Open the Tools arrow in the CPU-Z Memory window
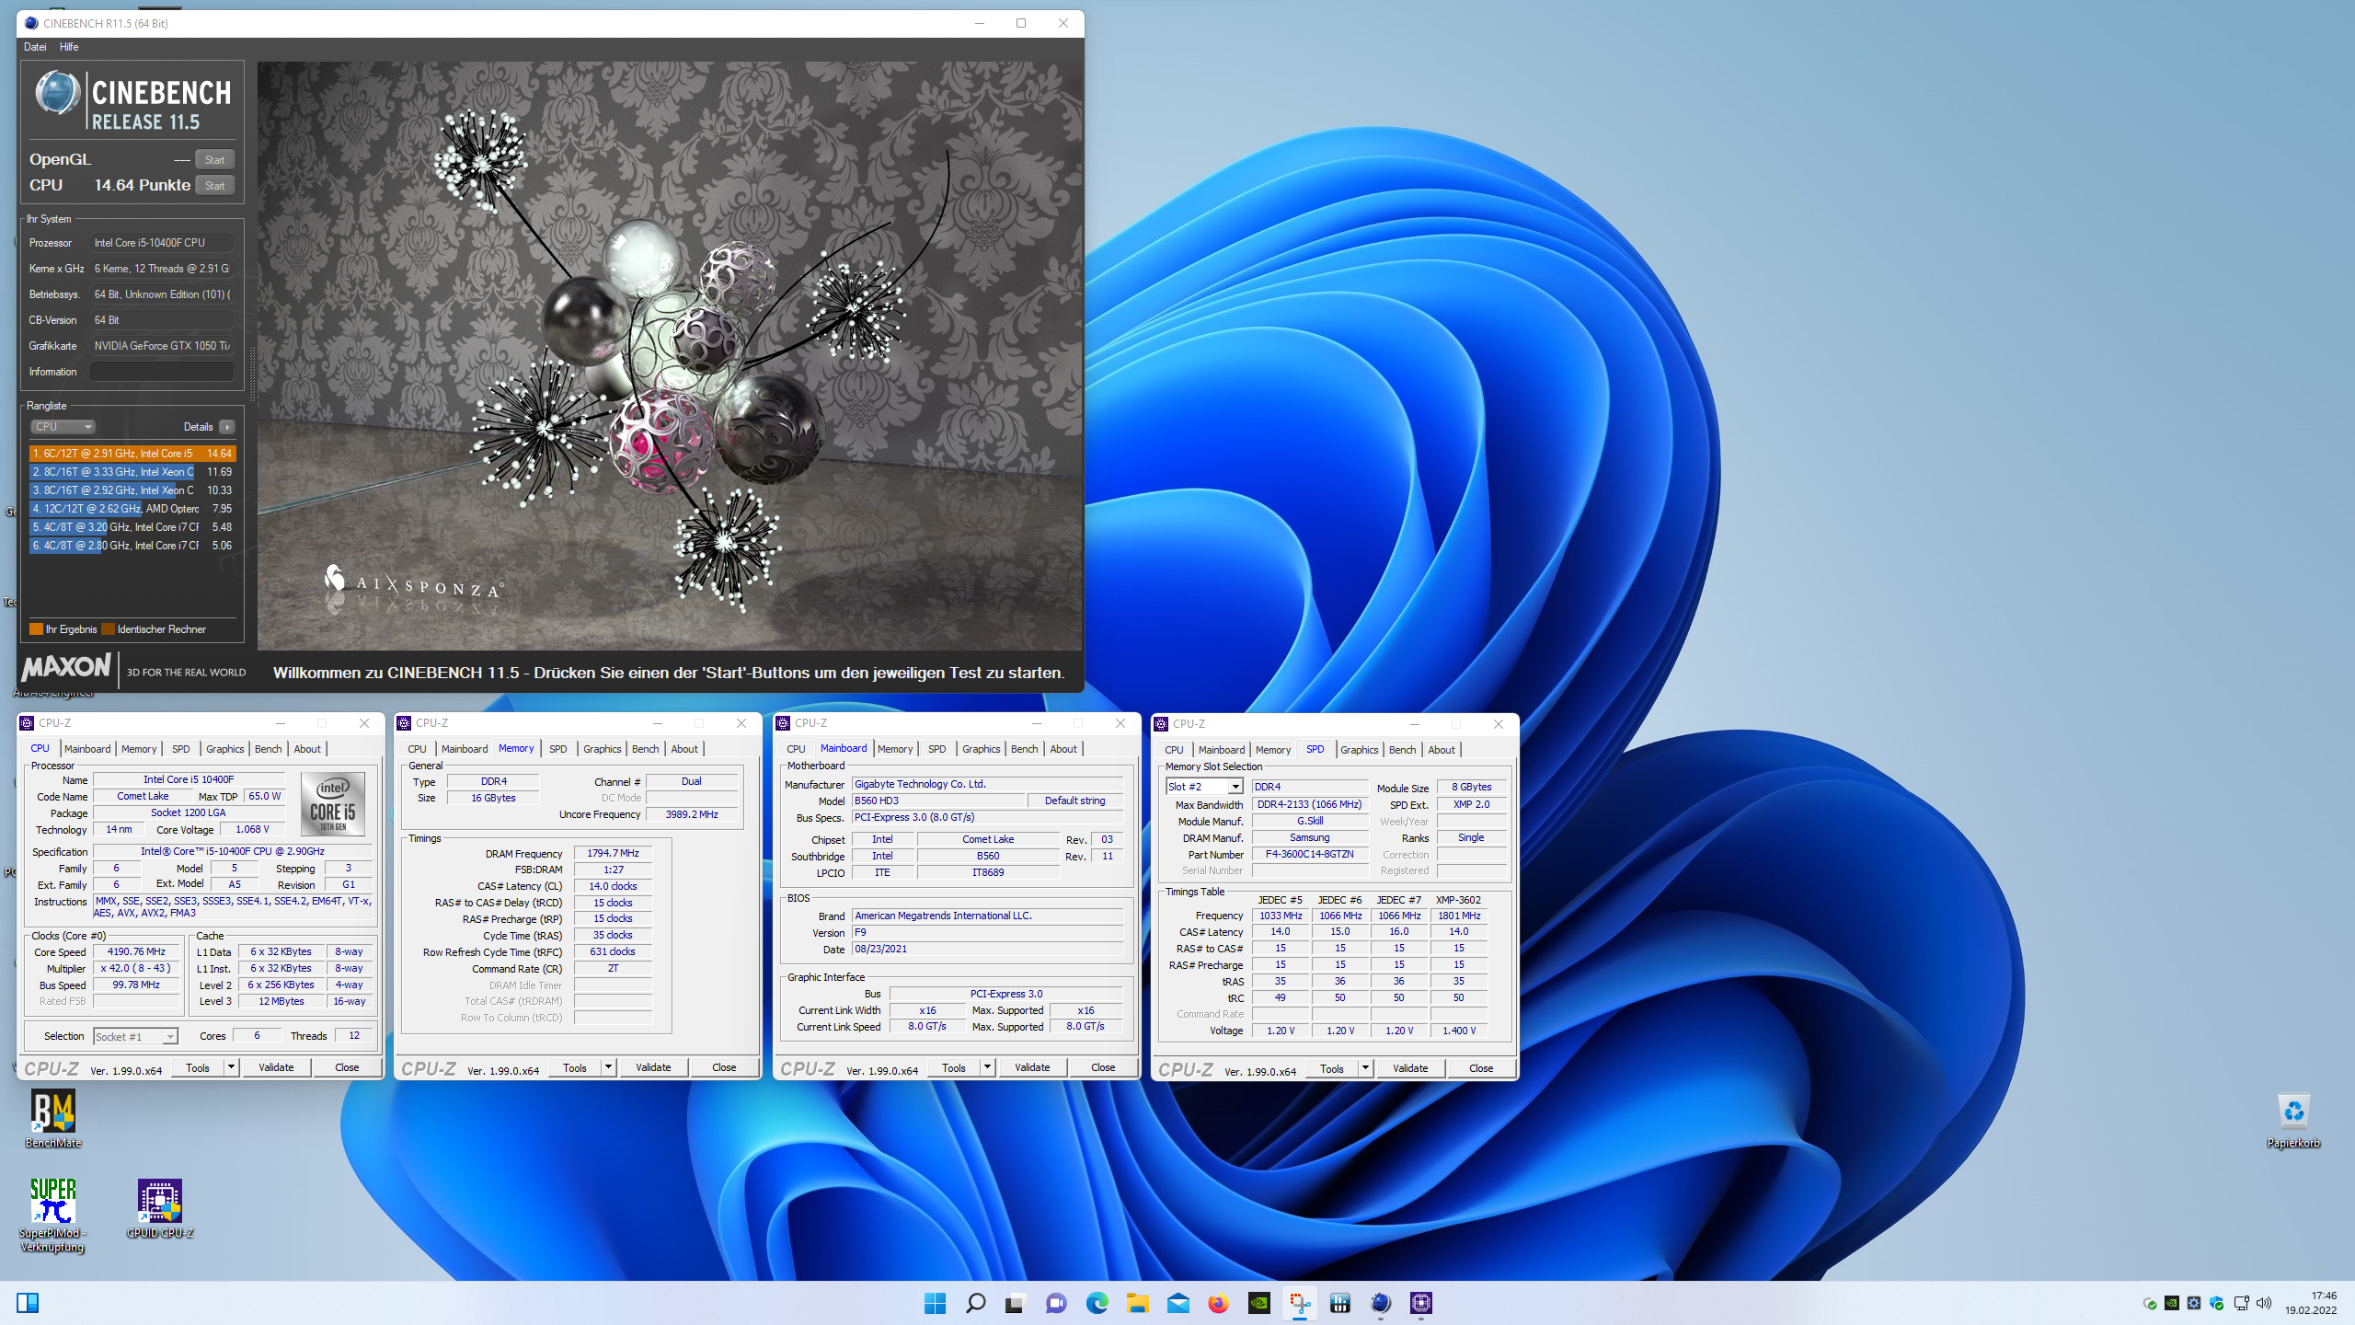 [x=608, y=1067]
